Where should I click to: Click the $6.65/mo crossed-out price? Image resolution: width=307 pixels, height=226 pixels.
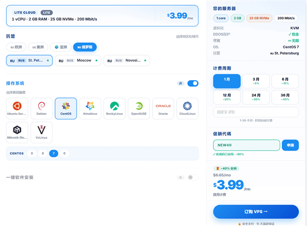(x=222, y=175)
